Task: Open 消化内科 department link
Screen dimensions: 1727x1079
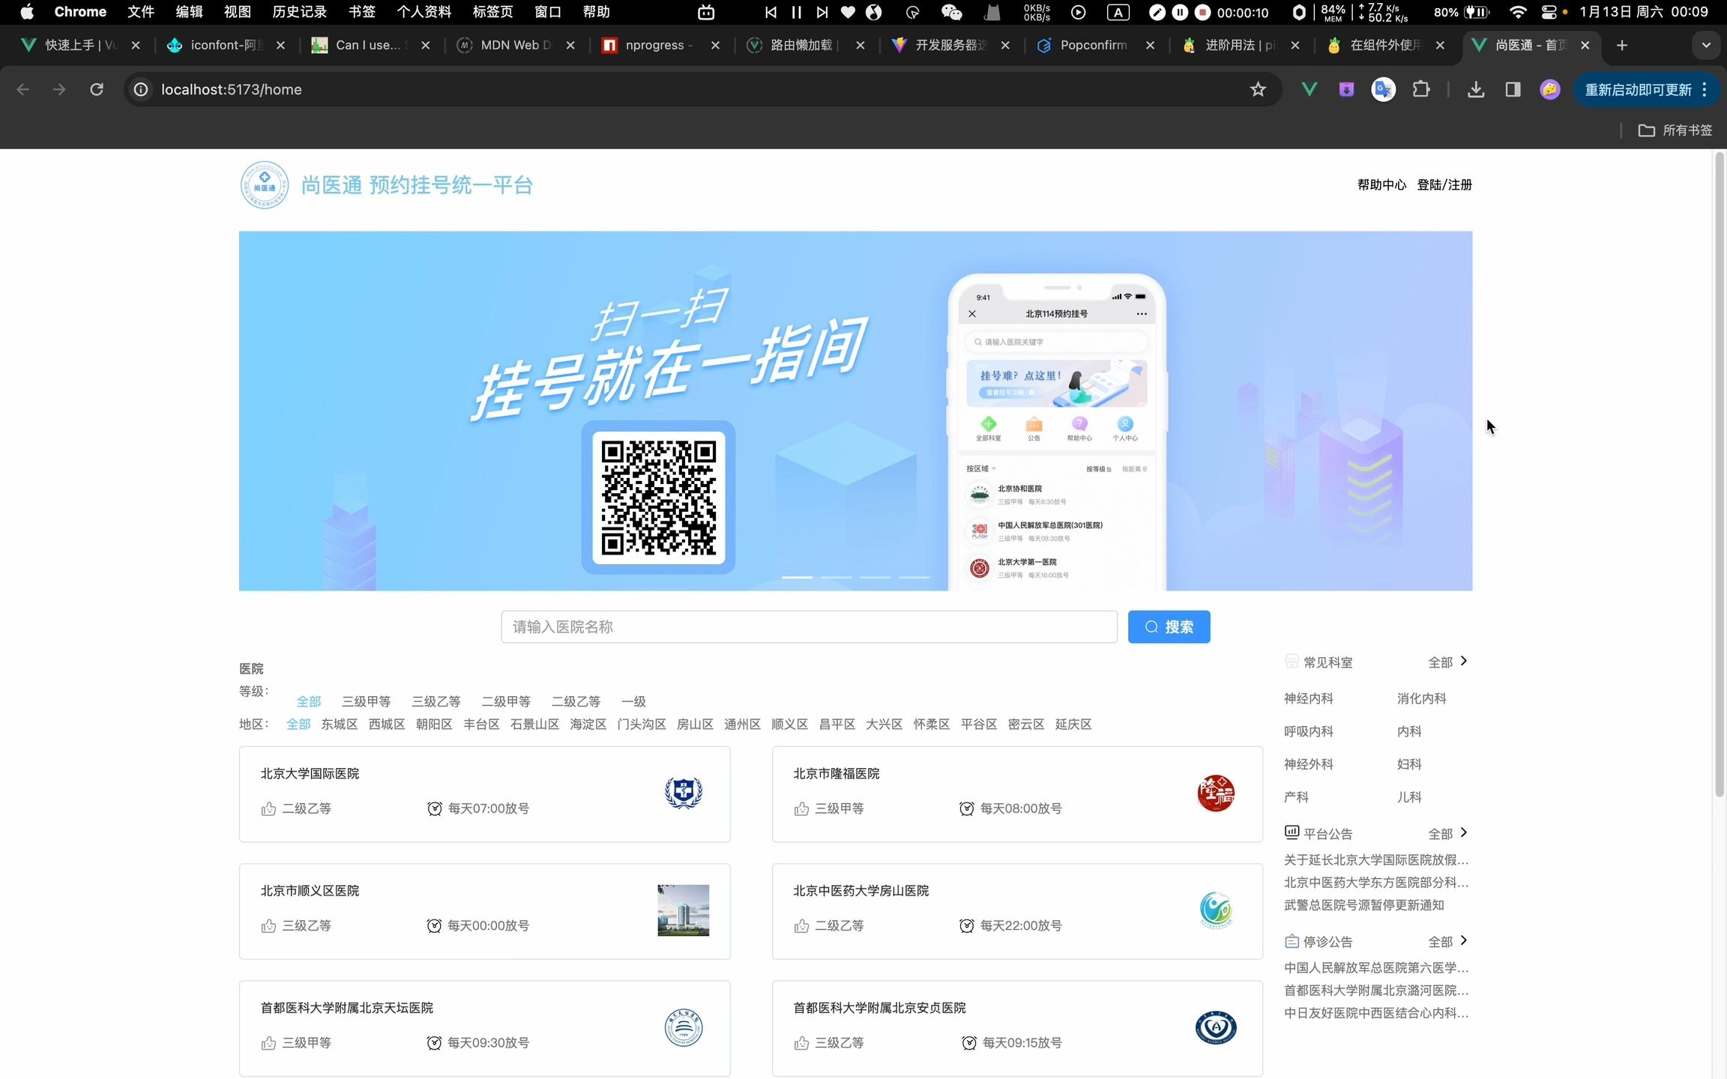Action: [1421, 698]
